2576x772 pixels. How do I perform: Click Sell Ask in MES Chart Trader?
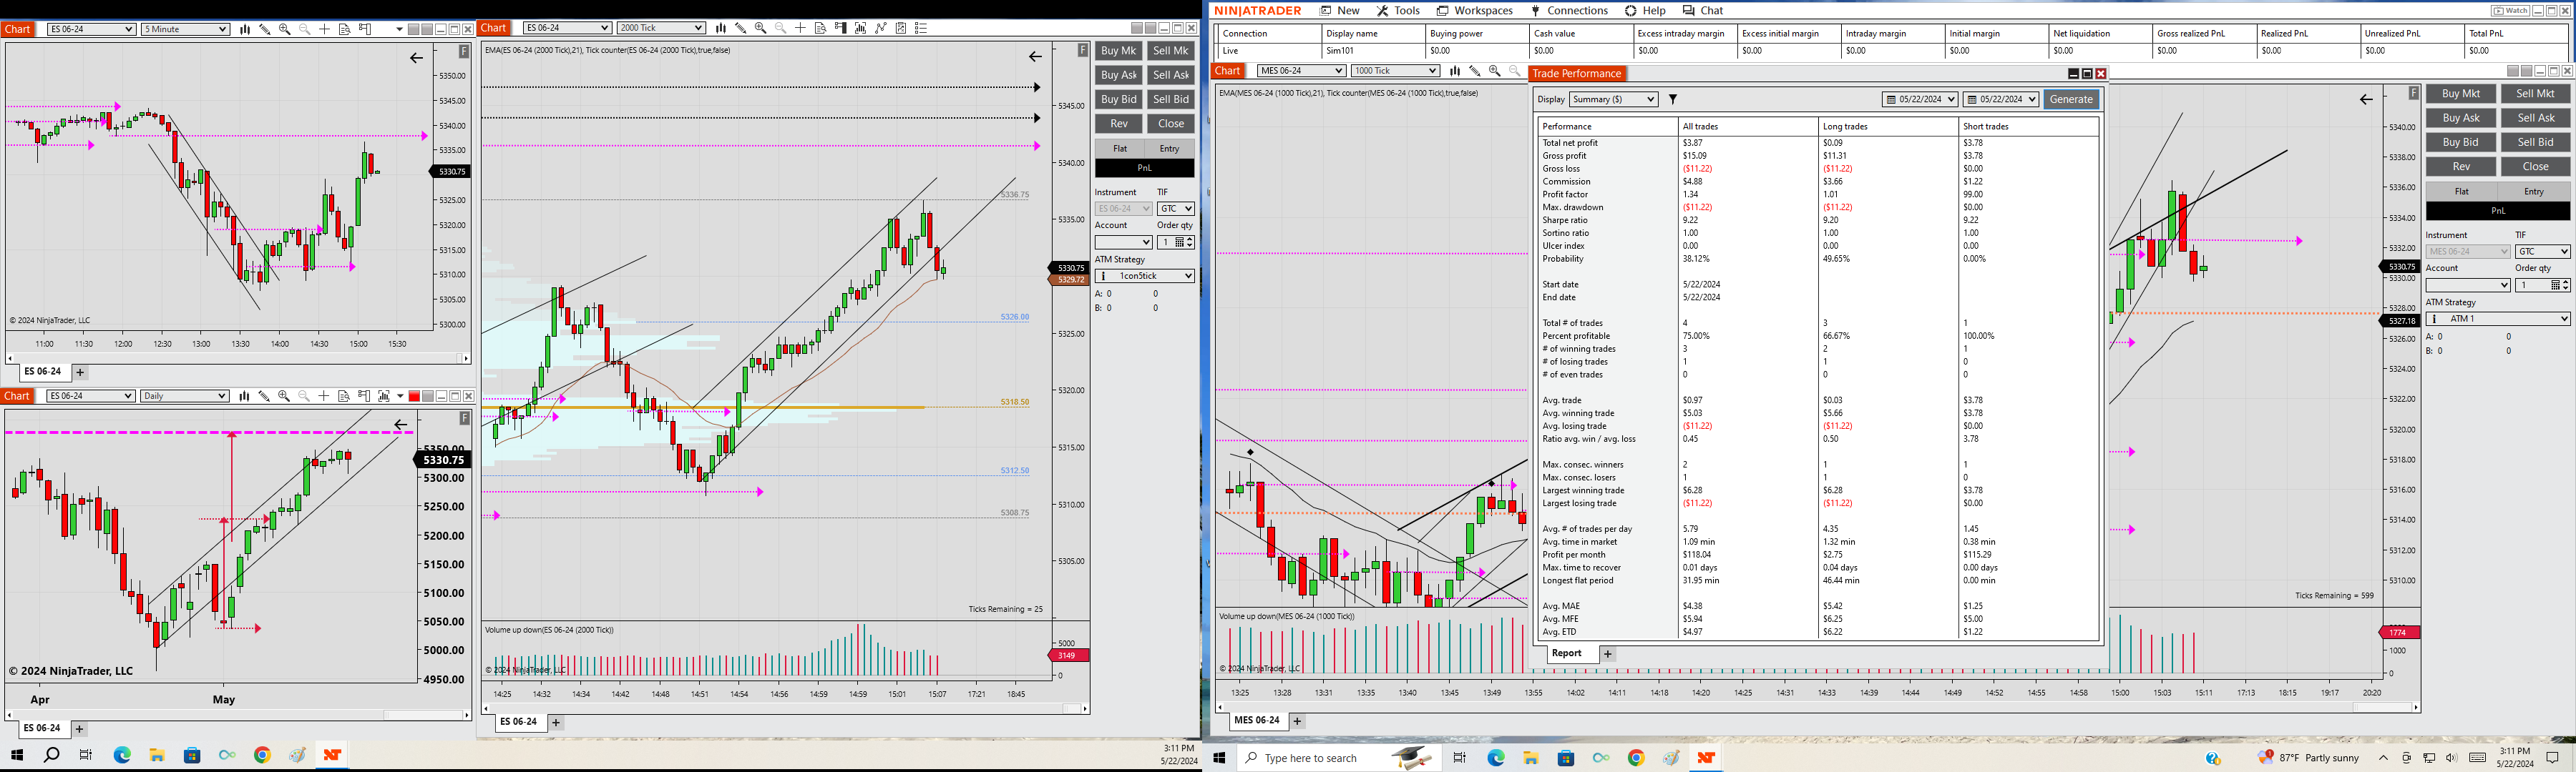(2536, 118)
